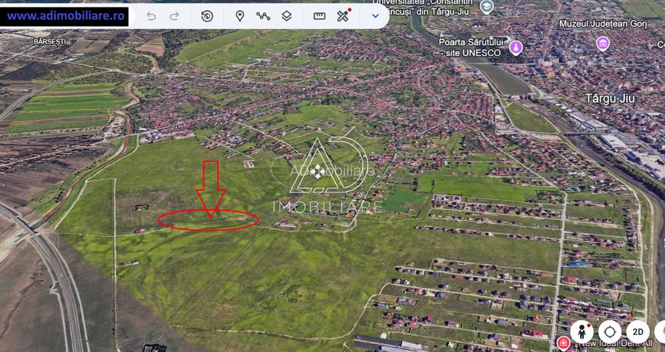This screenshot has height=352, width=665.
Task: Open historical imagery
Action: [x=207, y=16]
